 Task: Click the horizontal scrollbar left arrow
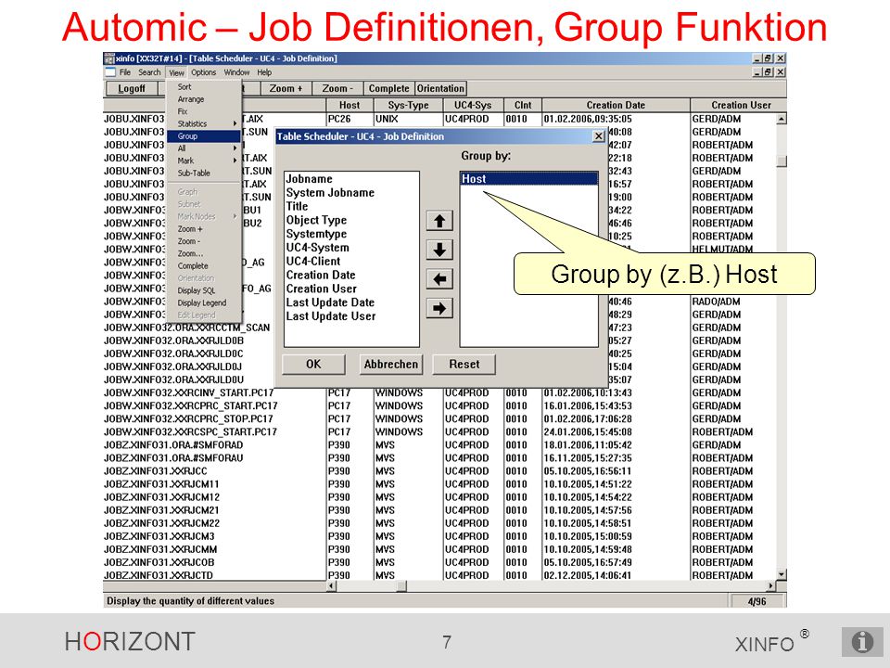[x=332, y=585]
